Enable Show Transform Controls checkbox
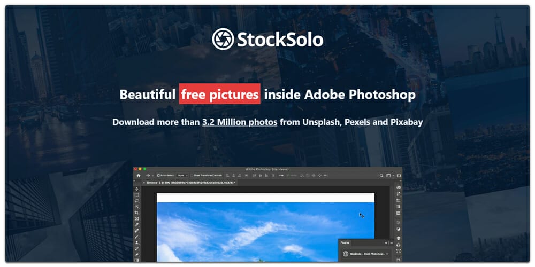Image resolution: width=535 pixels, height=267 pixels. [192, 175]
